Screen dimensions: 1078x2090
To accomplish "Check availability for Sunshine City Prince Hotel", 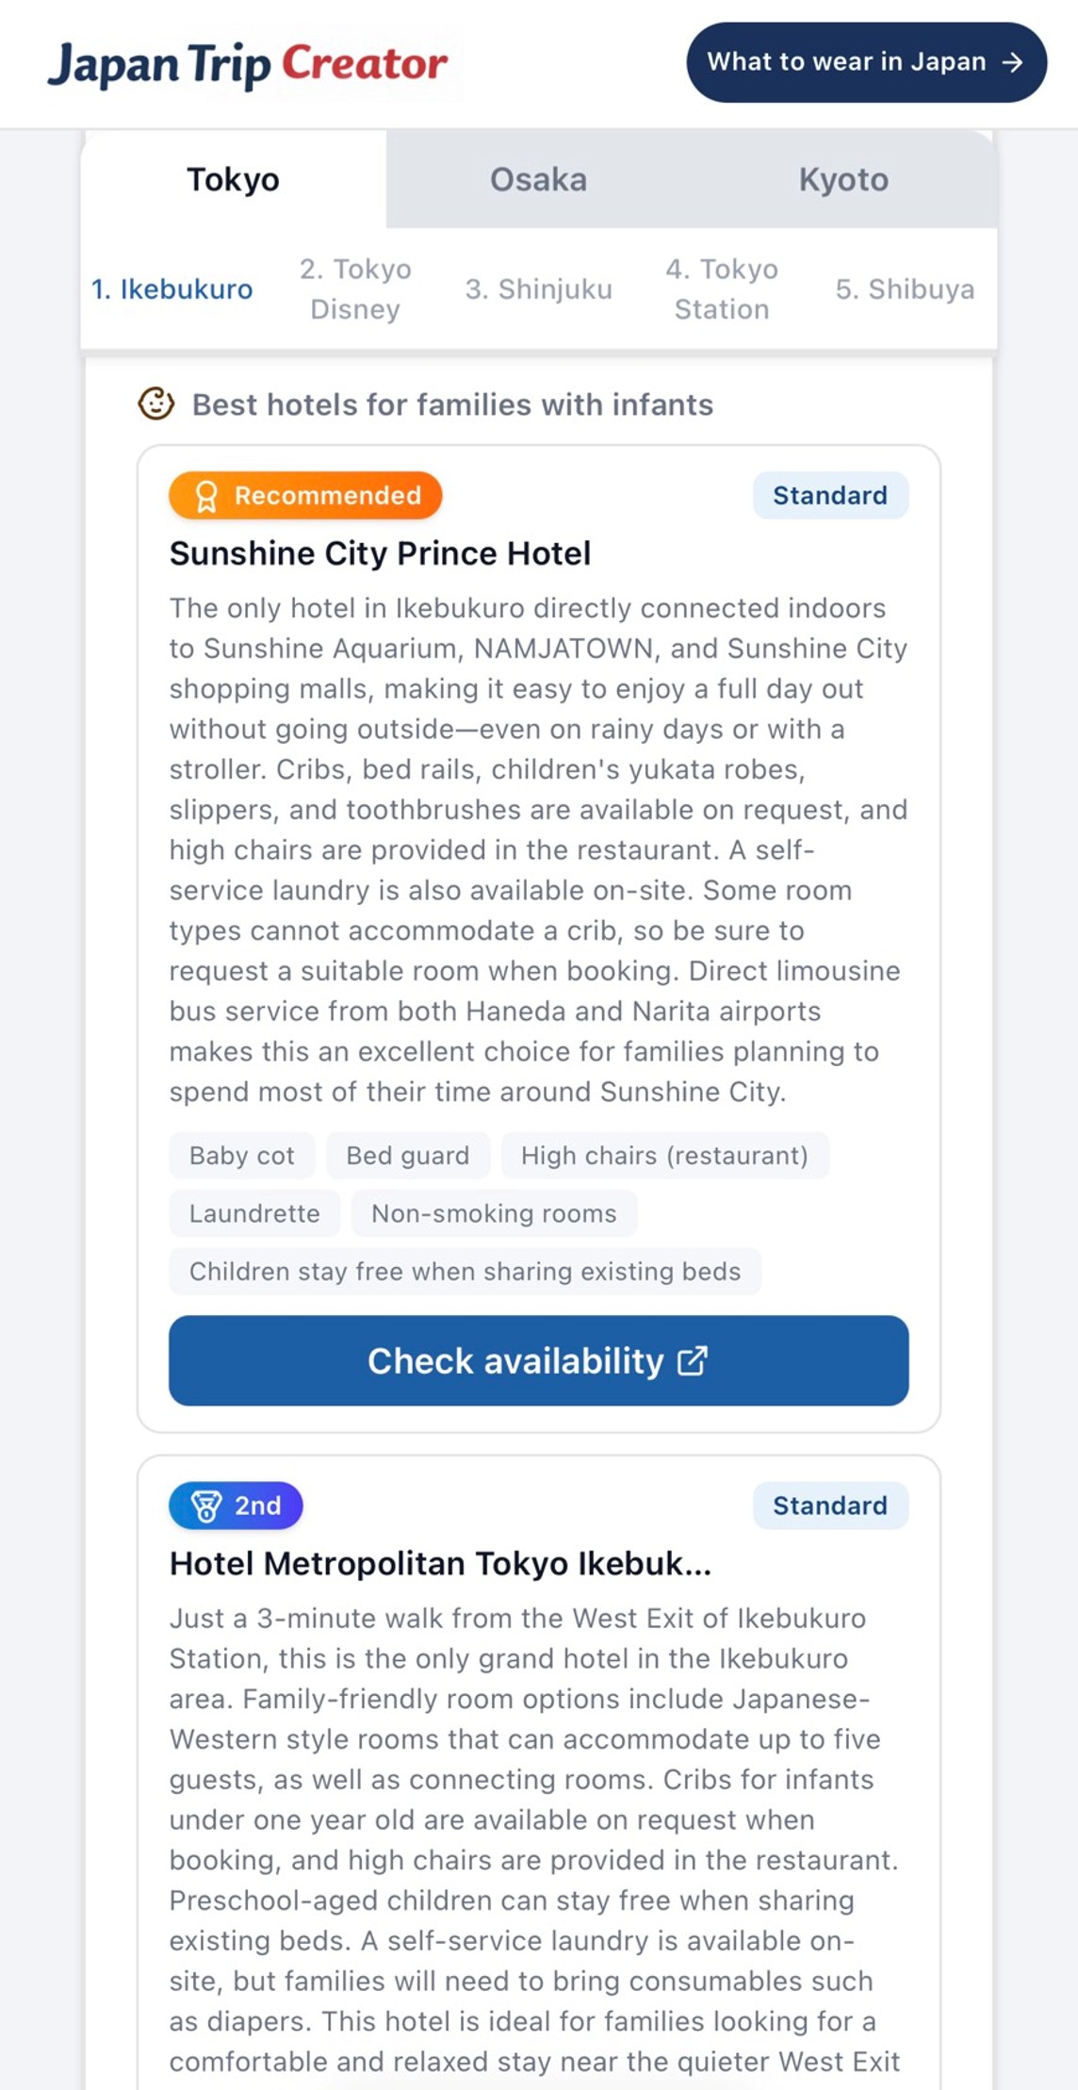I will pyautogui.click(x=539, y=1360).
